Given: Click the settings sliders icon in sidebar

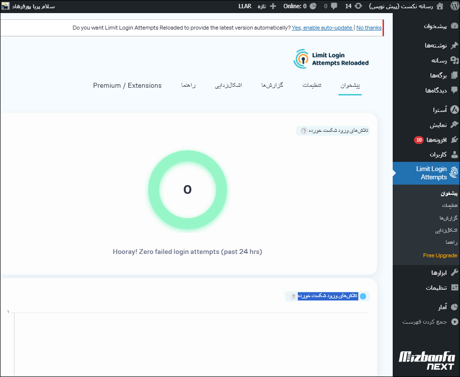Looking at the screenshot, I should 454,287.
